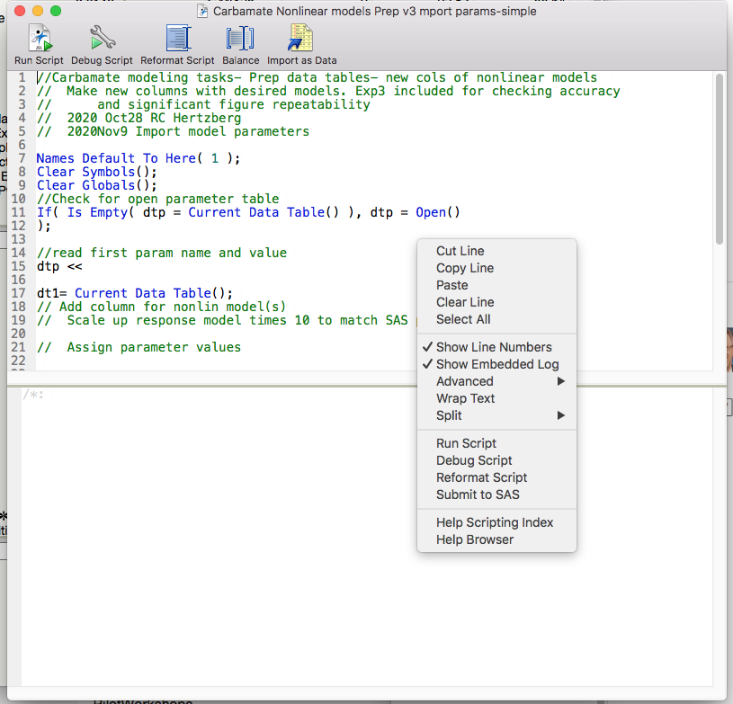Submit the script to SAS
The image size is (733, 704).
478,495
